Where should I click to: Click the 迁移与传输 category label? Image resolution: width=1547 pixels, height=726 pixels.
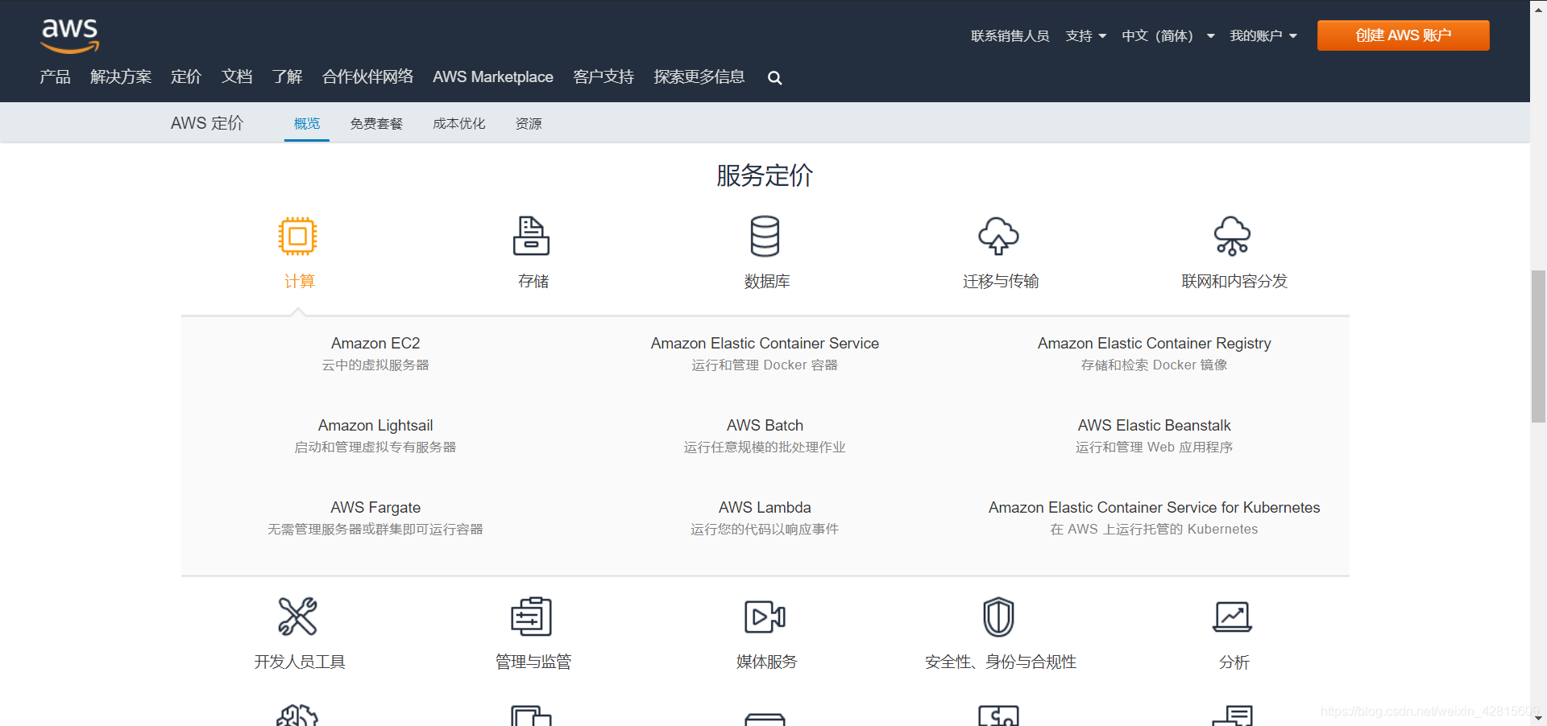[x=1001, y=281]
